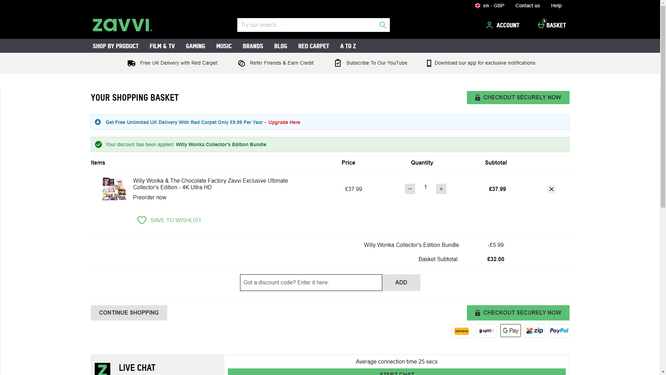Select the Openpay payment icon
Screen dimensions: 666x375
click(462, 331)
